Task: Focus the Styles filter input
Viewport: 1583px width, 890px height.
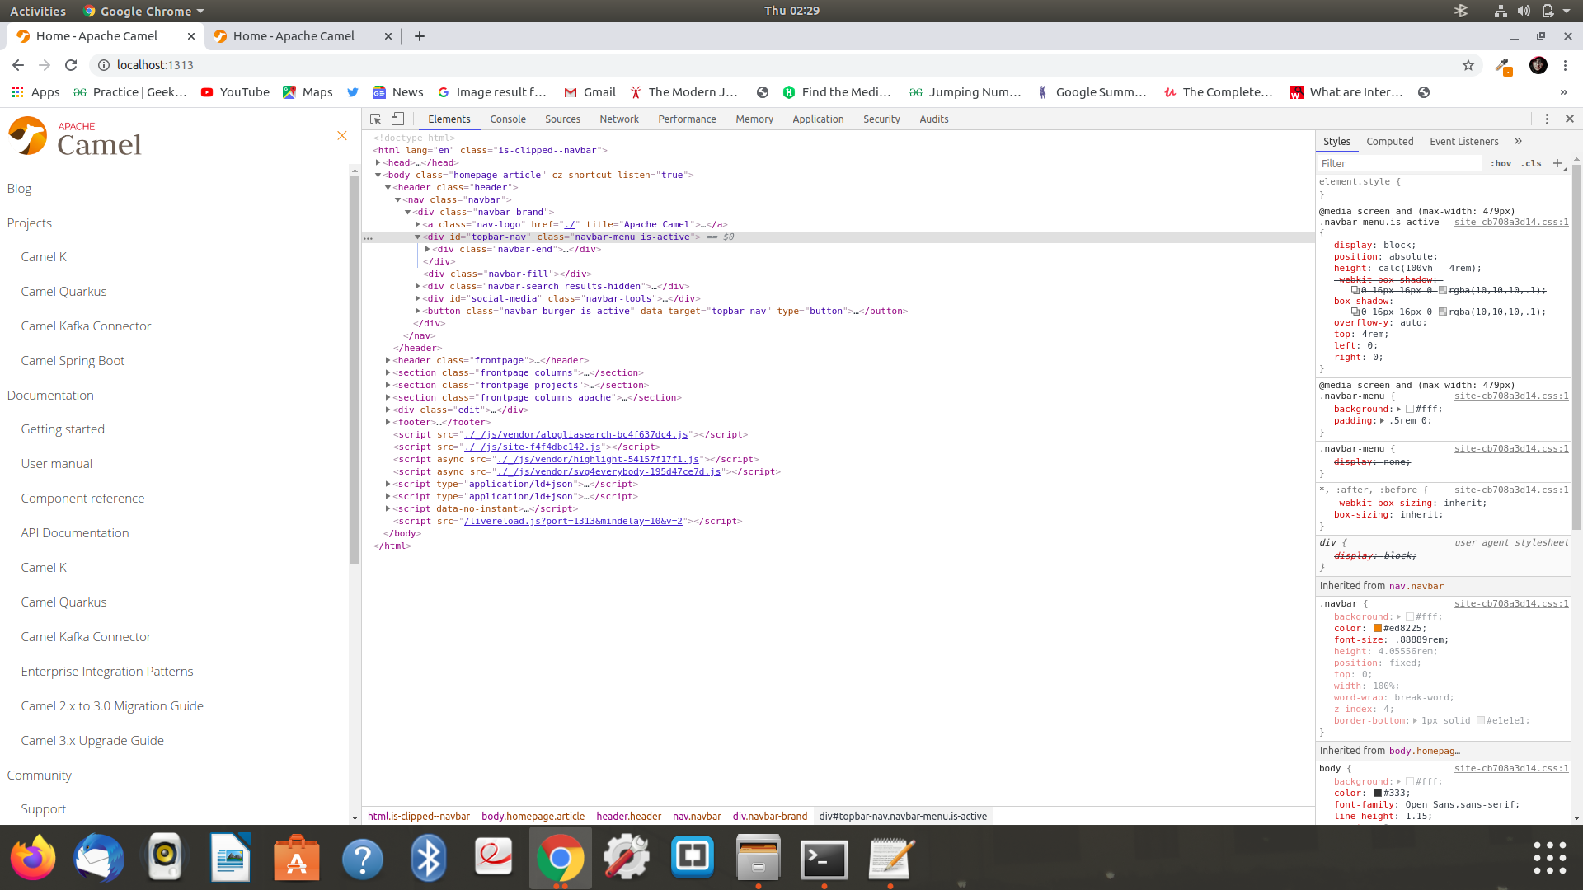Action: (1400, 163)
